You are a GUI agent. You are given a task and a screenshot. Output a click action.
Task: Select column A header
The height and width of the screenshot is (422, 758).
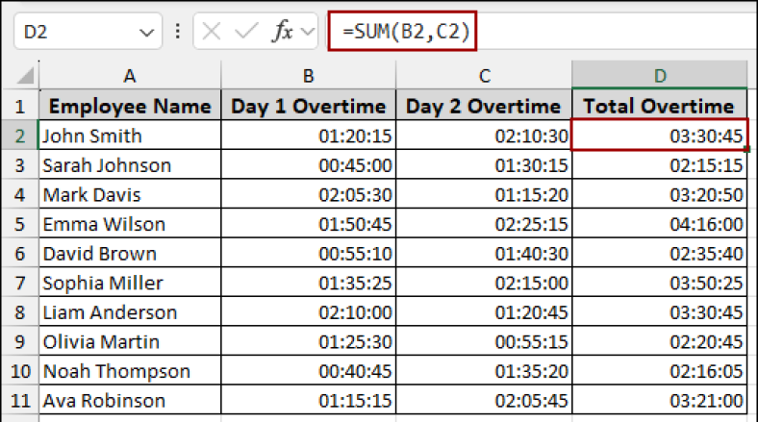click(x=130, y=76)
